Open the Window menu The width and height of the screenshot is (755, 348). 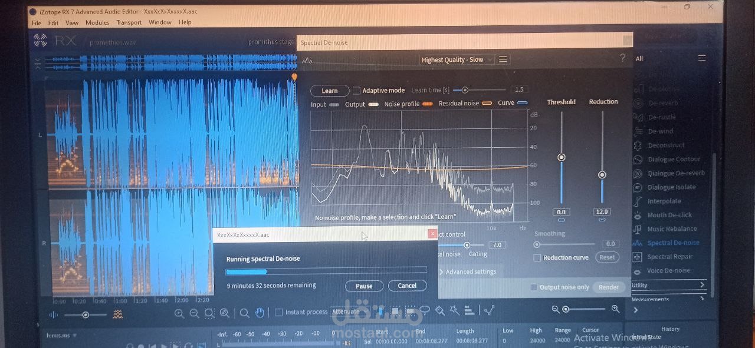click(160, 22)
